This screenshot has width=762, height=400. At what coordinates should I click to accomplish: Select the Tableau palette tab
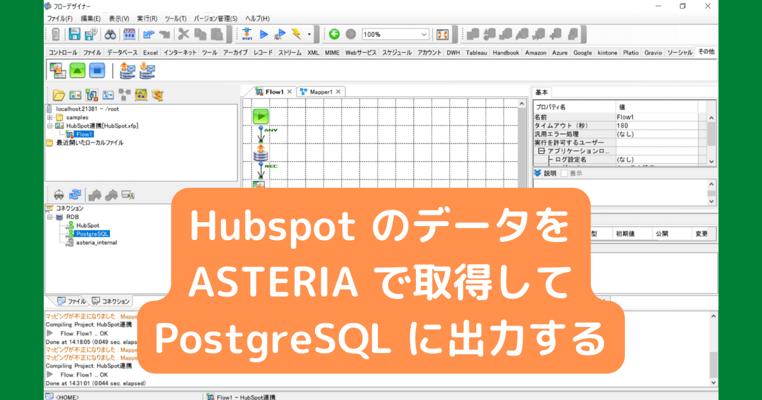point(476,53)
